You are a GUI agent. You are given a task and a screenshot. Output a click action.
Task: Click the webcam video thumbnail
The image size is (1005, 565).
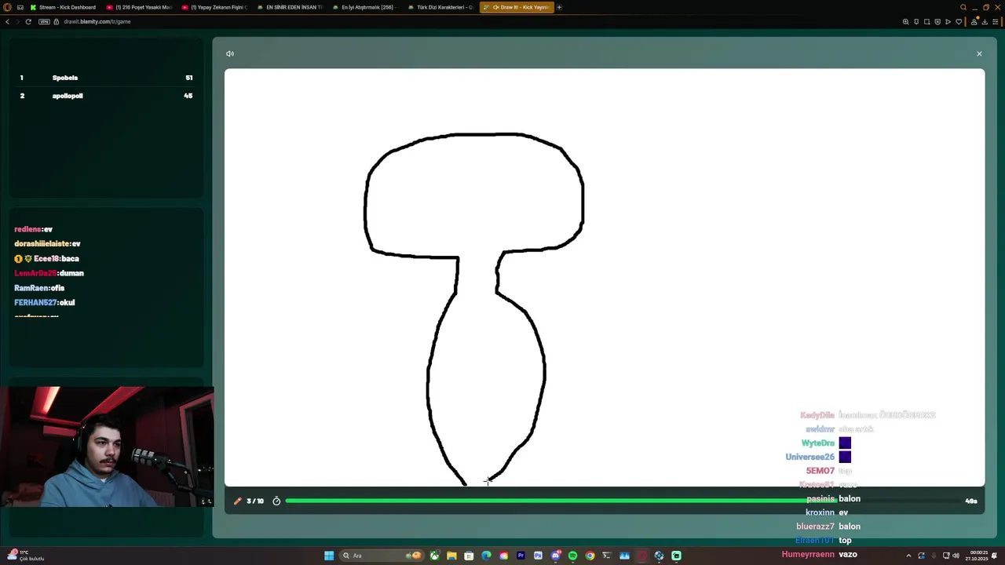click(107, 447)
